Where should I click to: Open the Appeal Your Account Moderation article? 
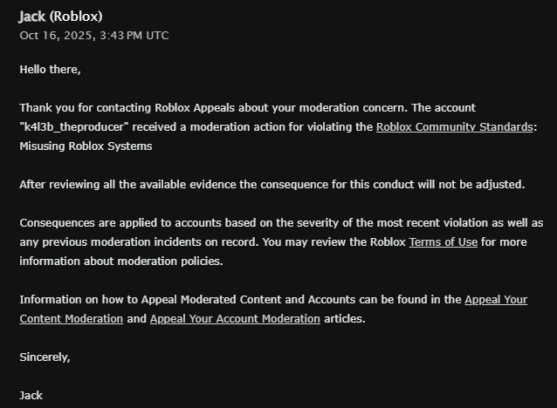pos(235,318)
